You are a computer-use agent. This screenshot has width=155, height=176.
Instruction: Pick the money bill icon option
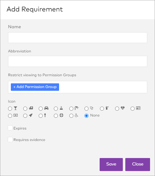[10, 116]
